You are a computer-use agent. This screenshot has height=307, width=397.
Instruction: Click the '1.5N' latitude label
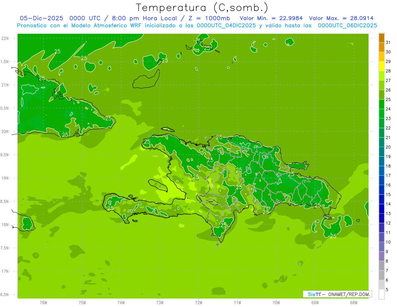tap(4, 62)
